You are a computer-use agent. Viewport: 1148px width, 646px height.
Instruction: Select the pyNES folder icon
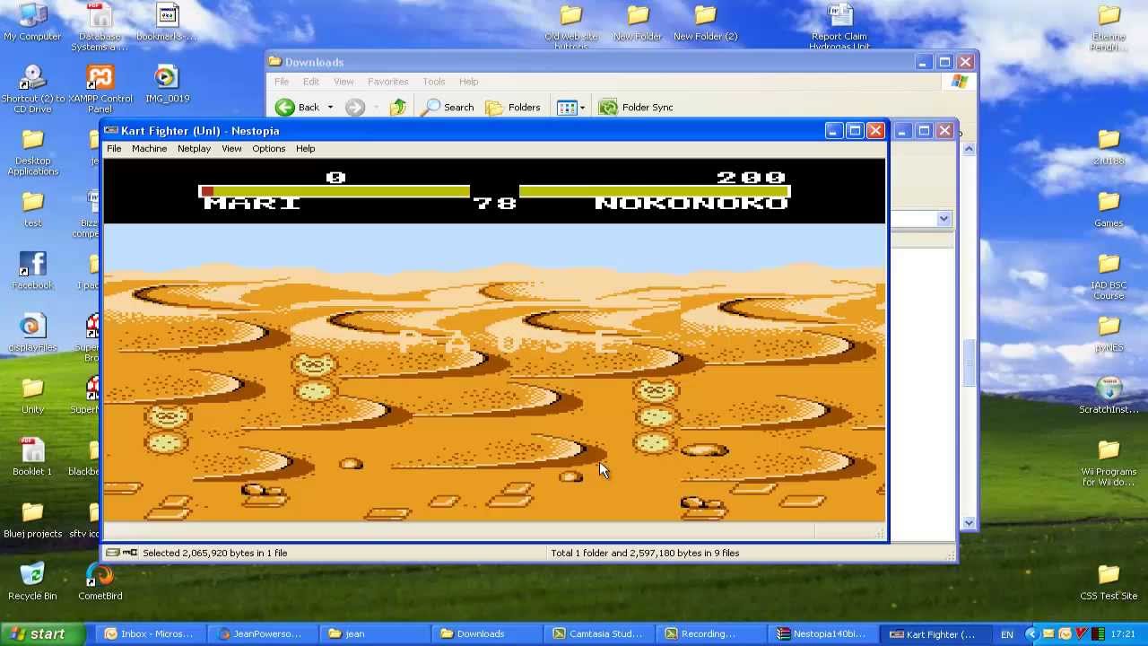1109,333
